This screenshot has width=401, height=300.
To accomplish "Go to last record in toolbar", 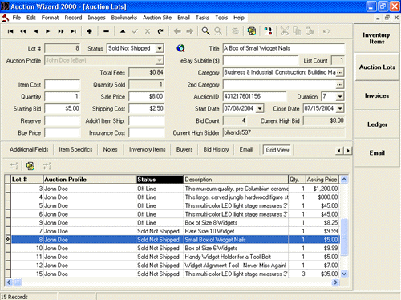I will pos(73,31).
